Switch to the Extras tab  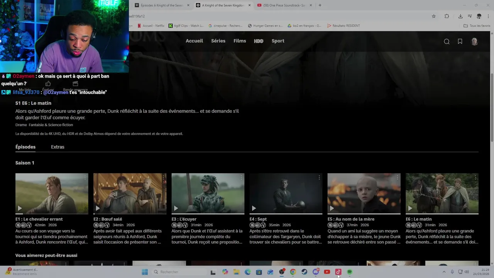point(58,147)
